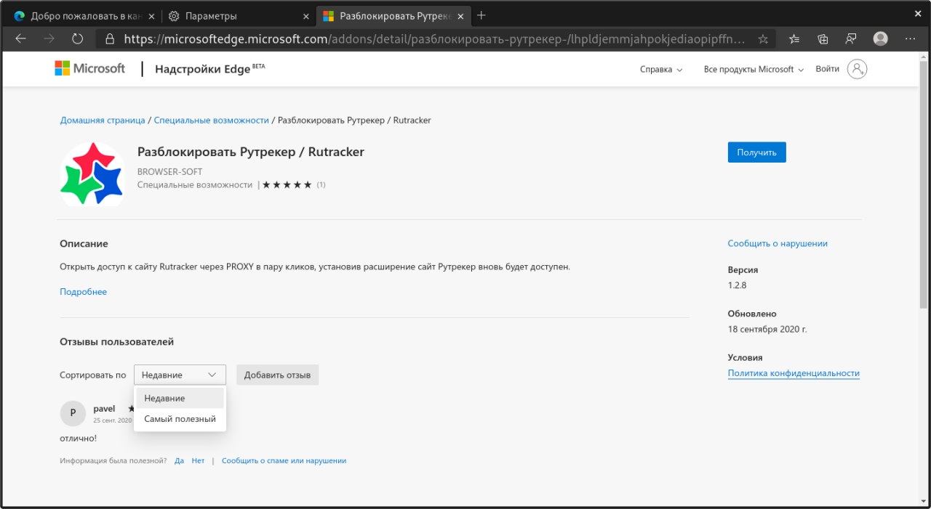This screenshot has width=931, height=509.
Task: Open the browser profile avatar icon
Action: pos(881,39)
